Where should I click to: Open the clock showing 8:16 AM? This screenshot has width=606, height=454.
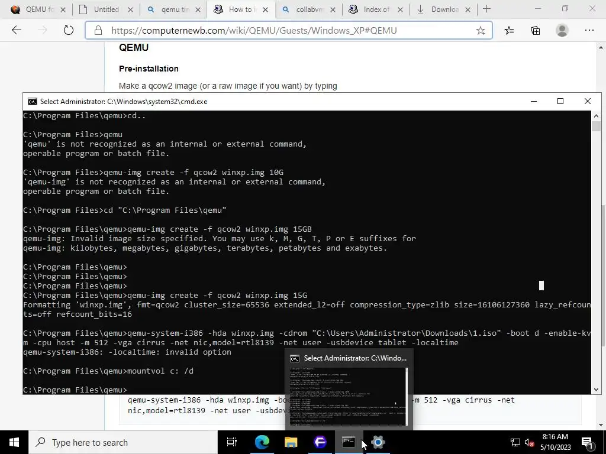coord(555,437)
